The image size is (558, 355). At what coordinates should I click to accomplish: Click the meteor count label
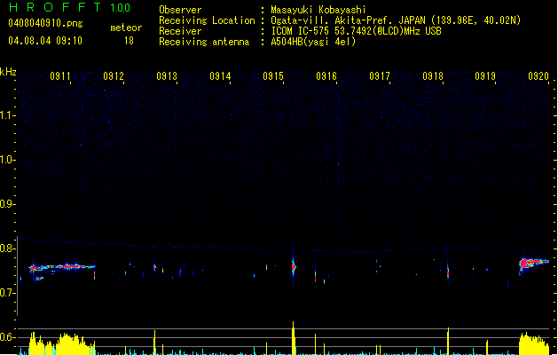tap(126, 28)
